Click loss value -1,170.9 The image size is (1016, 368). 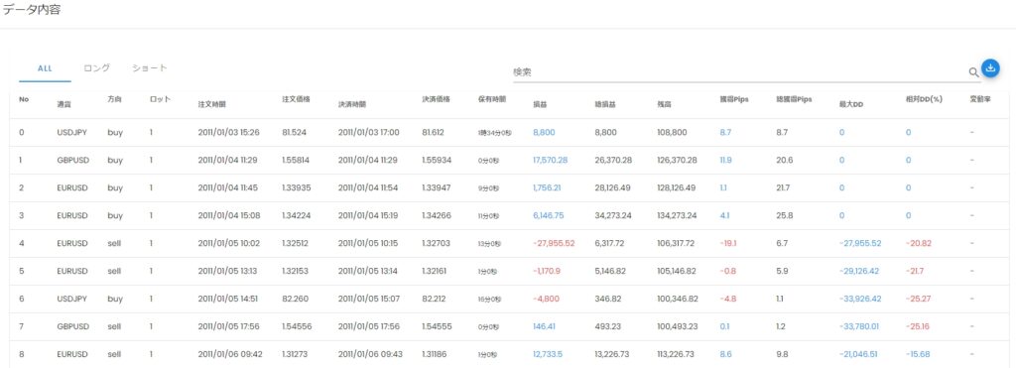(x=547, y=272)
